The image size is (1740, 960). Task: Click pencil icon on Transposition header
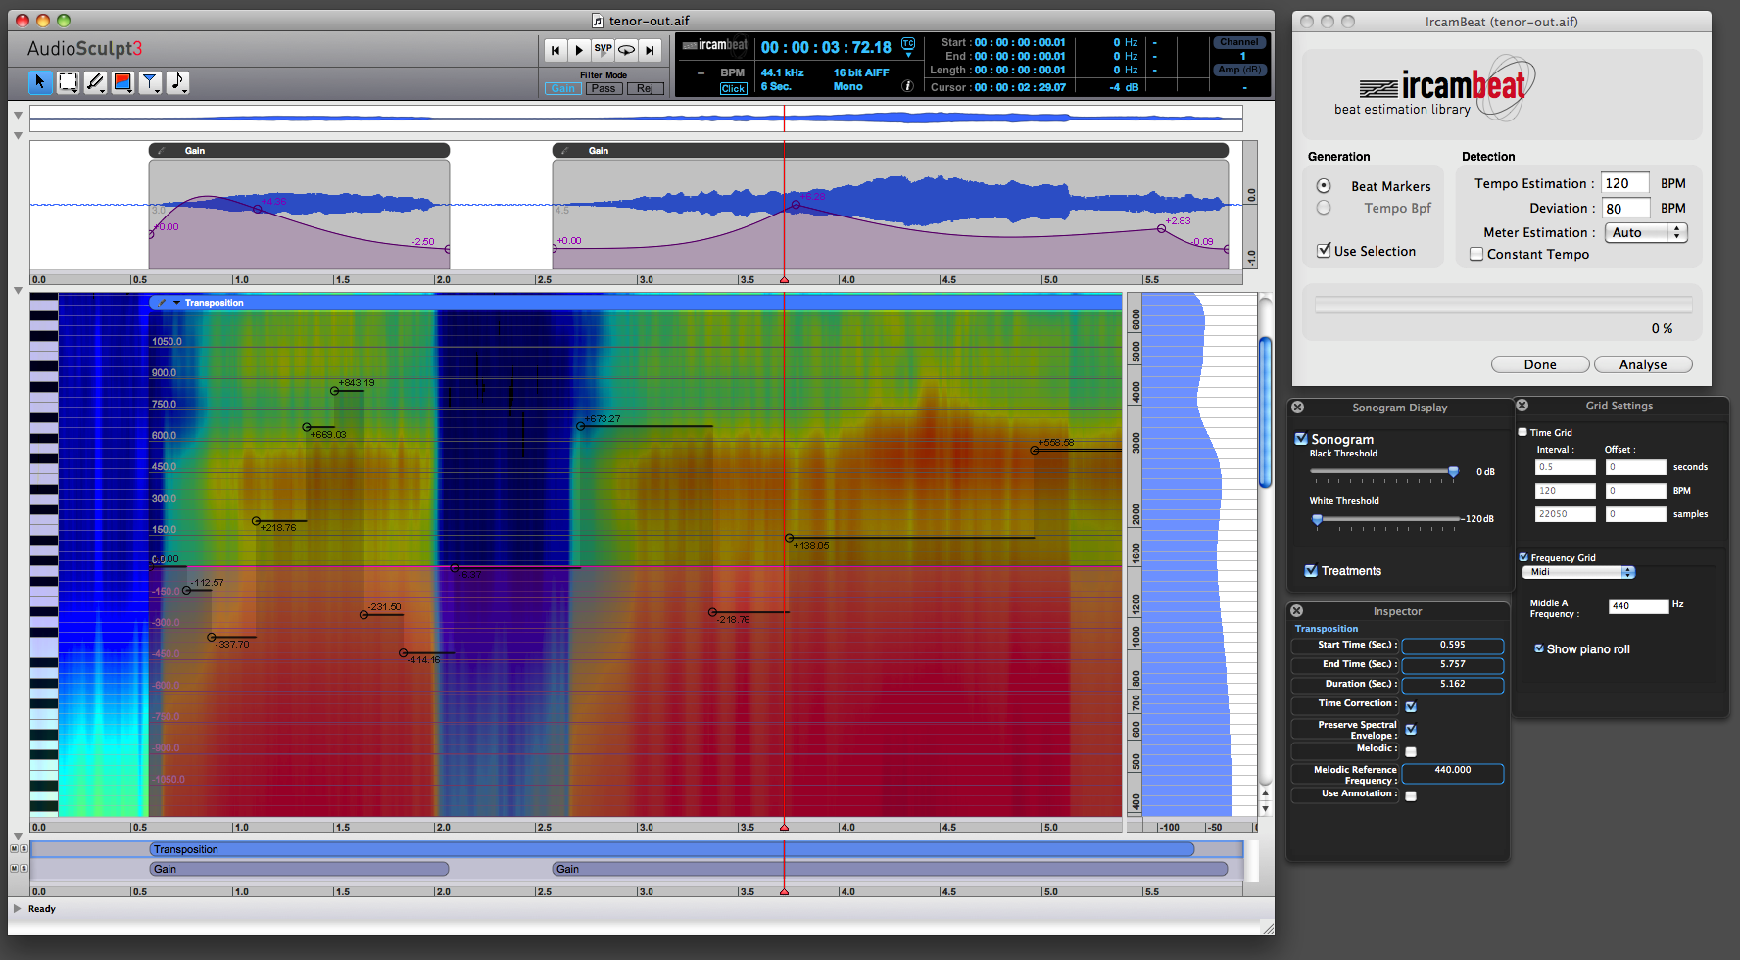[162, 303]
